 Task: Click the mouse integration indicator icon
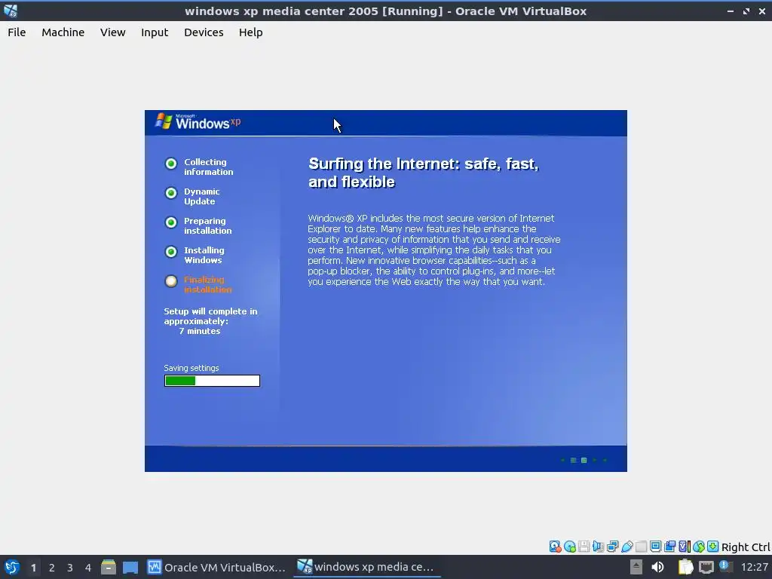coord(699,547)
